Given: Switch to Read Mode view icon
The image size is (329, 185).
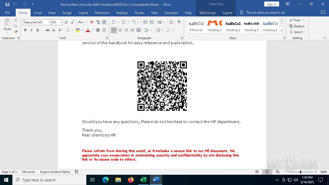Looking at the screenshot, I should 257,172.
